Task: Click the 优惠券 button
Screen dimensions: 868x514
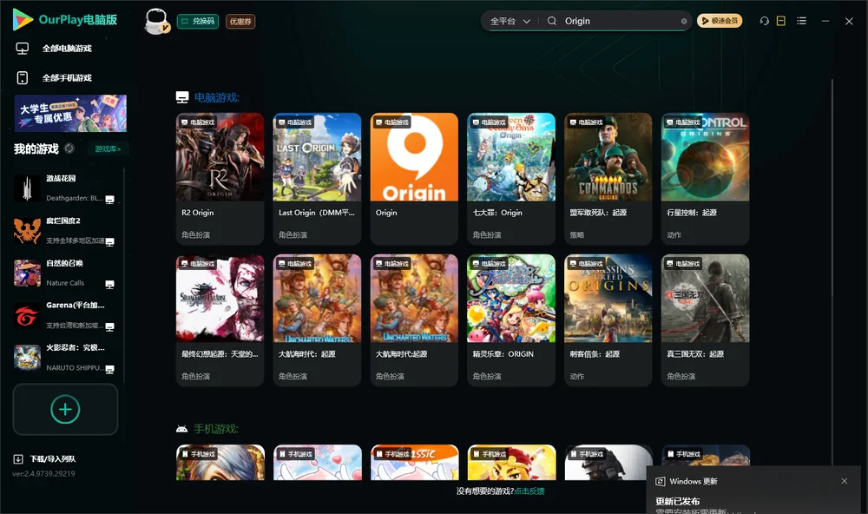Action: click(240, 22)
